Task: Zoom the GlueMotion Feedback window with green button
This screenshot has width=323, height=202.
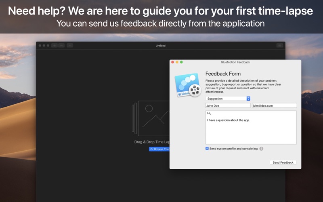Action: (x=181, y=62)
